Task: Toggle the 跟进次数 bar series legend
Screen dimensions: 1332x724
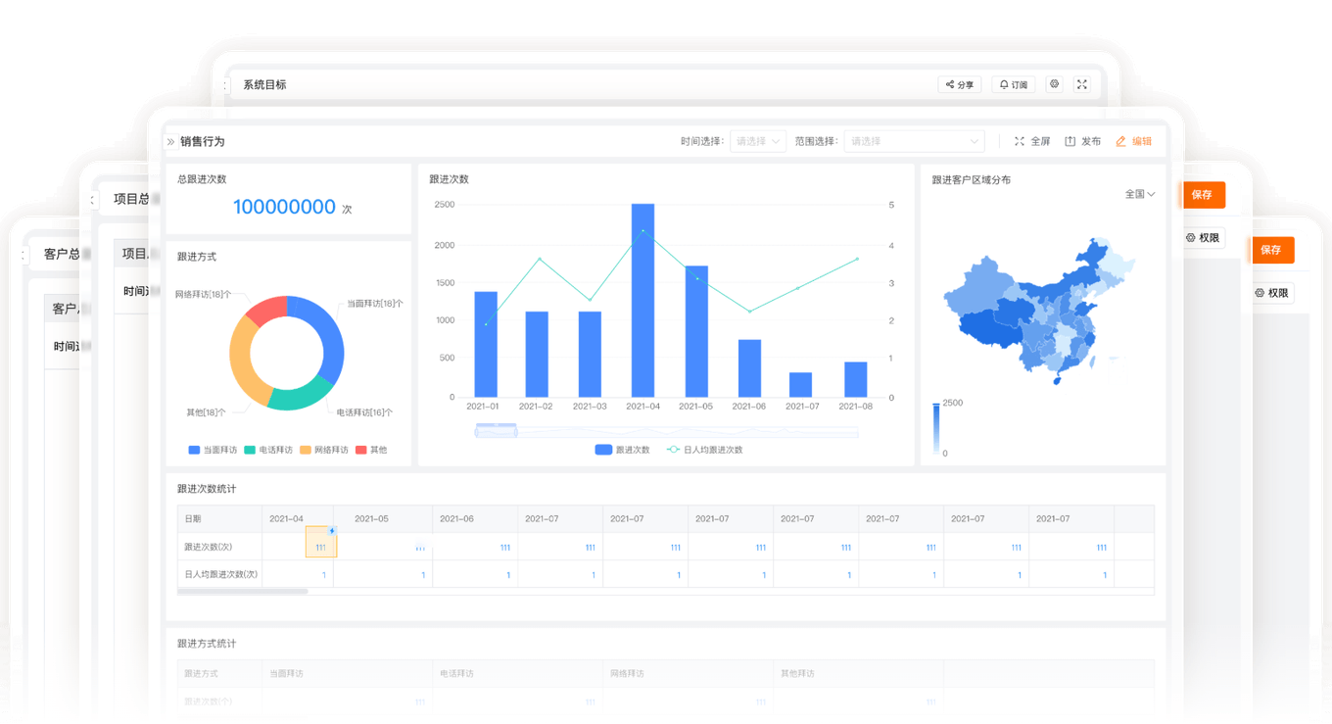Action: coord(622,450)
